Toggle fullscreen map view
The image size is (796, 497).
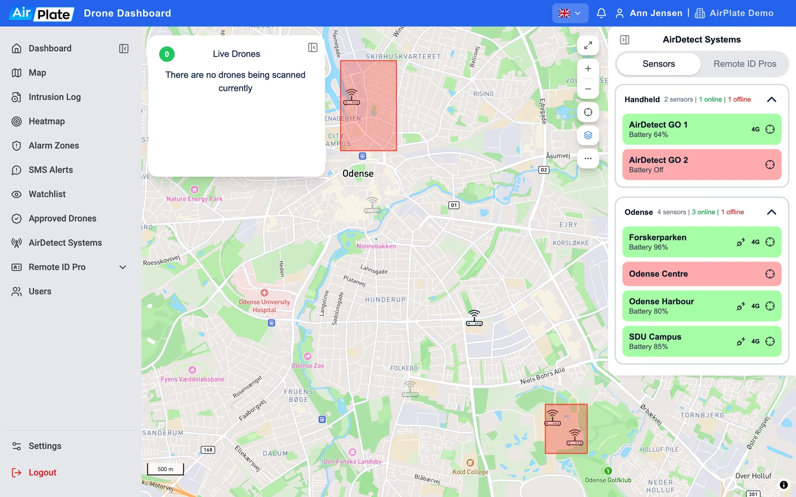pos(588,45)
